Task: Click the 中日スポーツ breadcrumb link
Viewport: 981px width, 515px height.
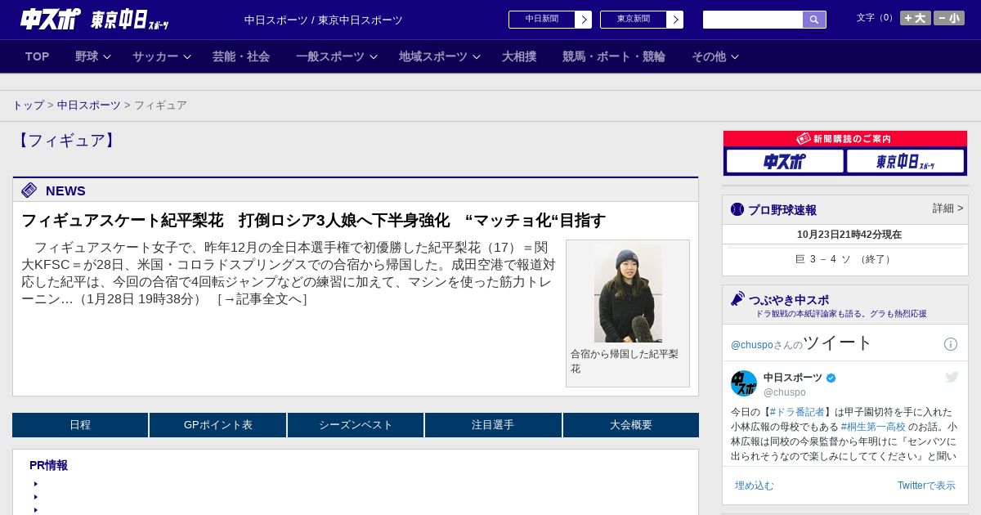Action: click(89, 105)
